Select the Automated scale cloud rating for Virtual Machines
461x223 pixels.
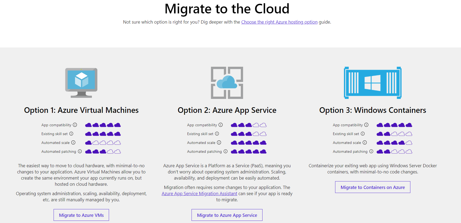tap(103, 143)
